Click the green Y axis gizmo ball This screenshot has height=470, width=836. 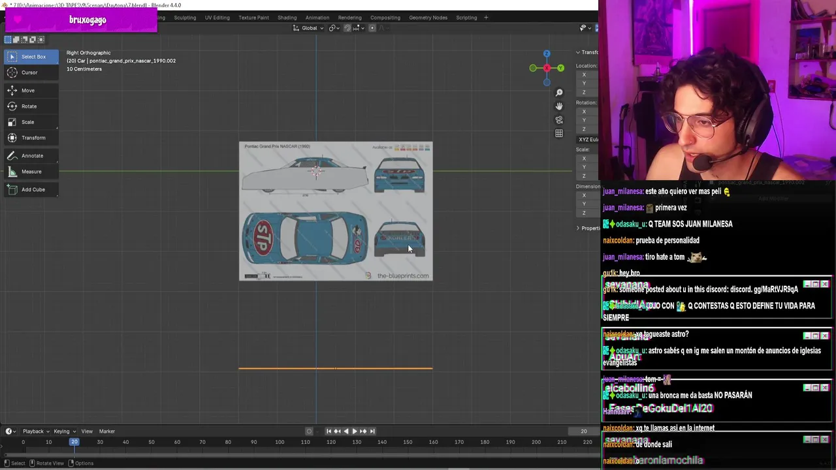click(x=560, y=68)
